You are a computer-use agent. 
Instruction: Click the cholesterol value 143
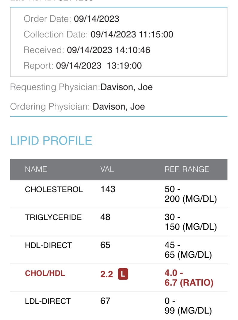tap(108, 189)
